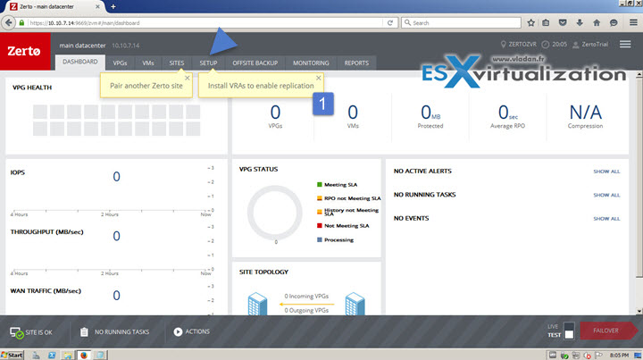Open the OFFSITE BACKUP tab
This screenshot has height=360, width=643.
[255, 63]
